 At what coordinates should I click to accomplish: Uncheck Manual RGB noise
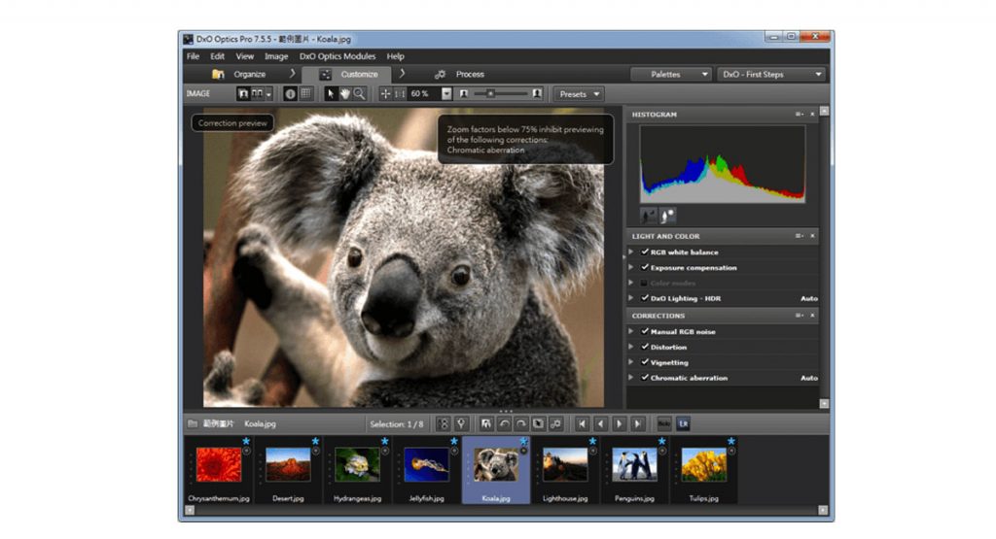tap(645, 331)
